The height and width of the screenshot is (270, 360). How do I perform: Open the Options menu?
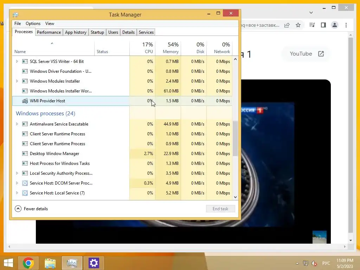(x=33, y=24)
